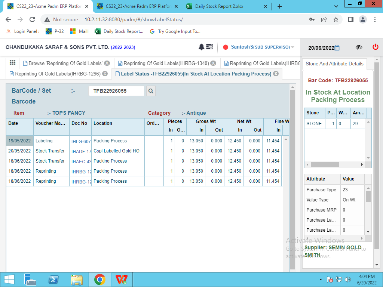Click the Not secure warning icon
383x287 pixels.
47,19
